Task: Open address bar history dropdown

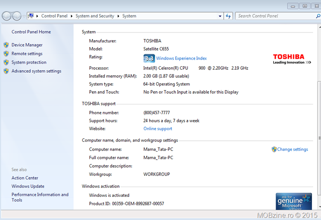Action: coord(220,16)
